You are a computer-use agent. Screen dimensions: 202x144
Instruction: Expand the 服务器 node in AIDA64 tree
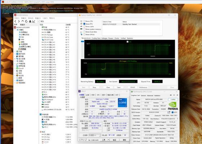[15, 56]
